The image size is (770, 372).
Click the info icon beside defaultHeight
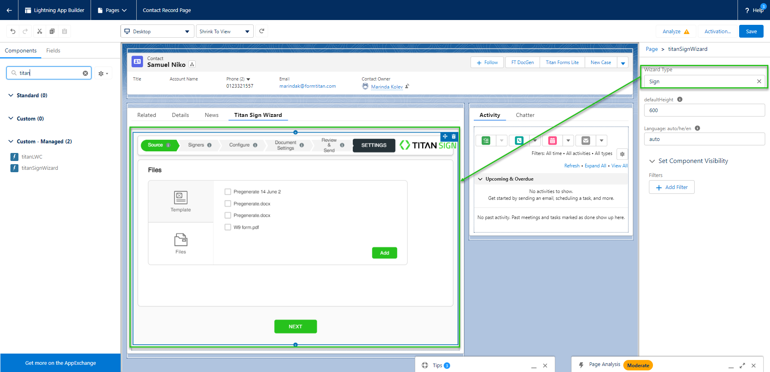pyautogui.click(x=680, y=99)
